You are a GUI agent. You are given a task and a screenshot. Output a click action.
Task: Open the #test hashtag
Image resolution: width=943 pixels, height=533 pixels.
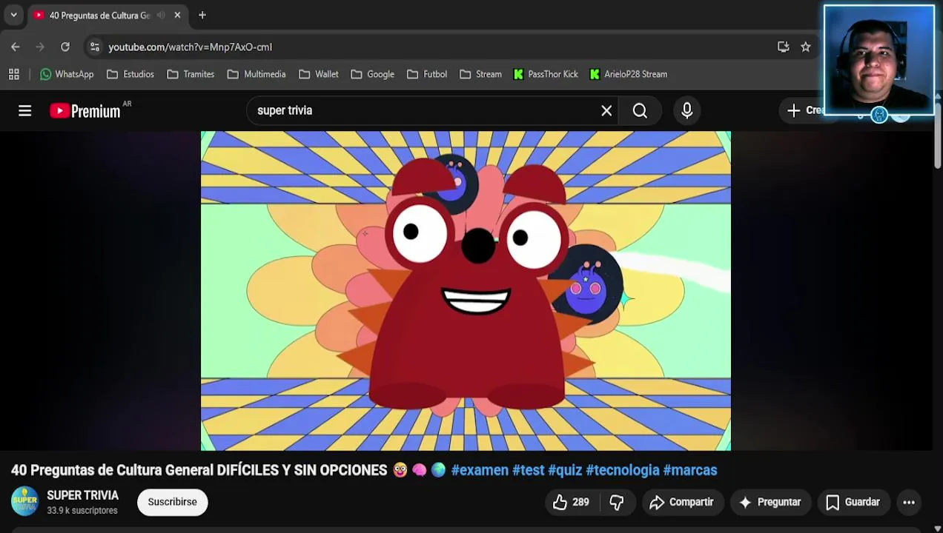coord(528,470)
